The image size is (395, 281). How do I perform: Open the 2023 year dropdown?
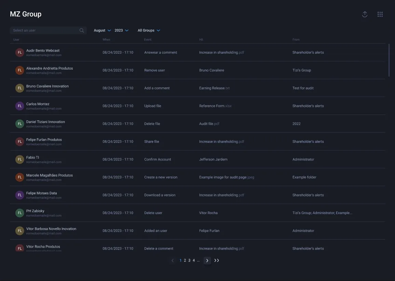(x=121, y=30)
